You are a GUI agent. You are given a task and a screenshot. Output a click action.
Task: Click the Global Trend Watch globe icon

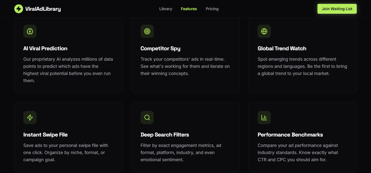[x=264, y=31]
